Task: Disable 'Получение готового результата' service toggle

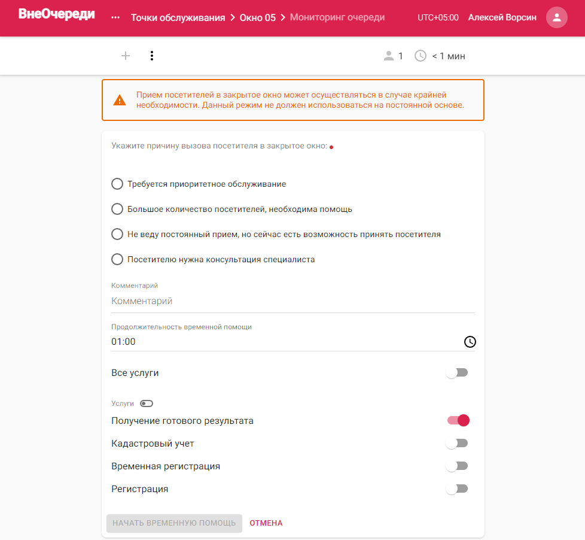Action: 458,420
